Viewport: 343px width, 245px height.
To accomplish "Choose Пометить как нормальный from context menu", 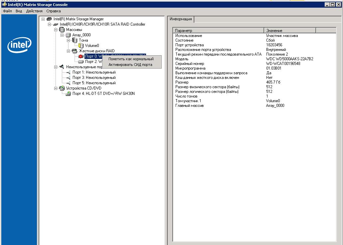I will pos(131,59).
